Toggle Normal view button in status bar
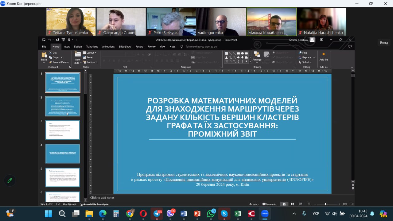Image resolution: width=393 pixels, height=221 pixels. point(284,204)
